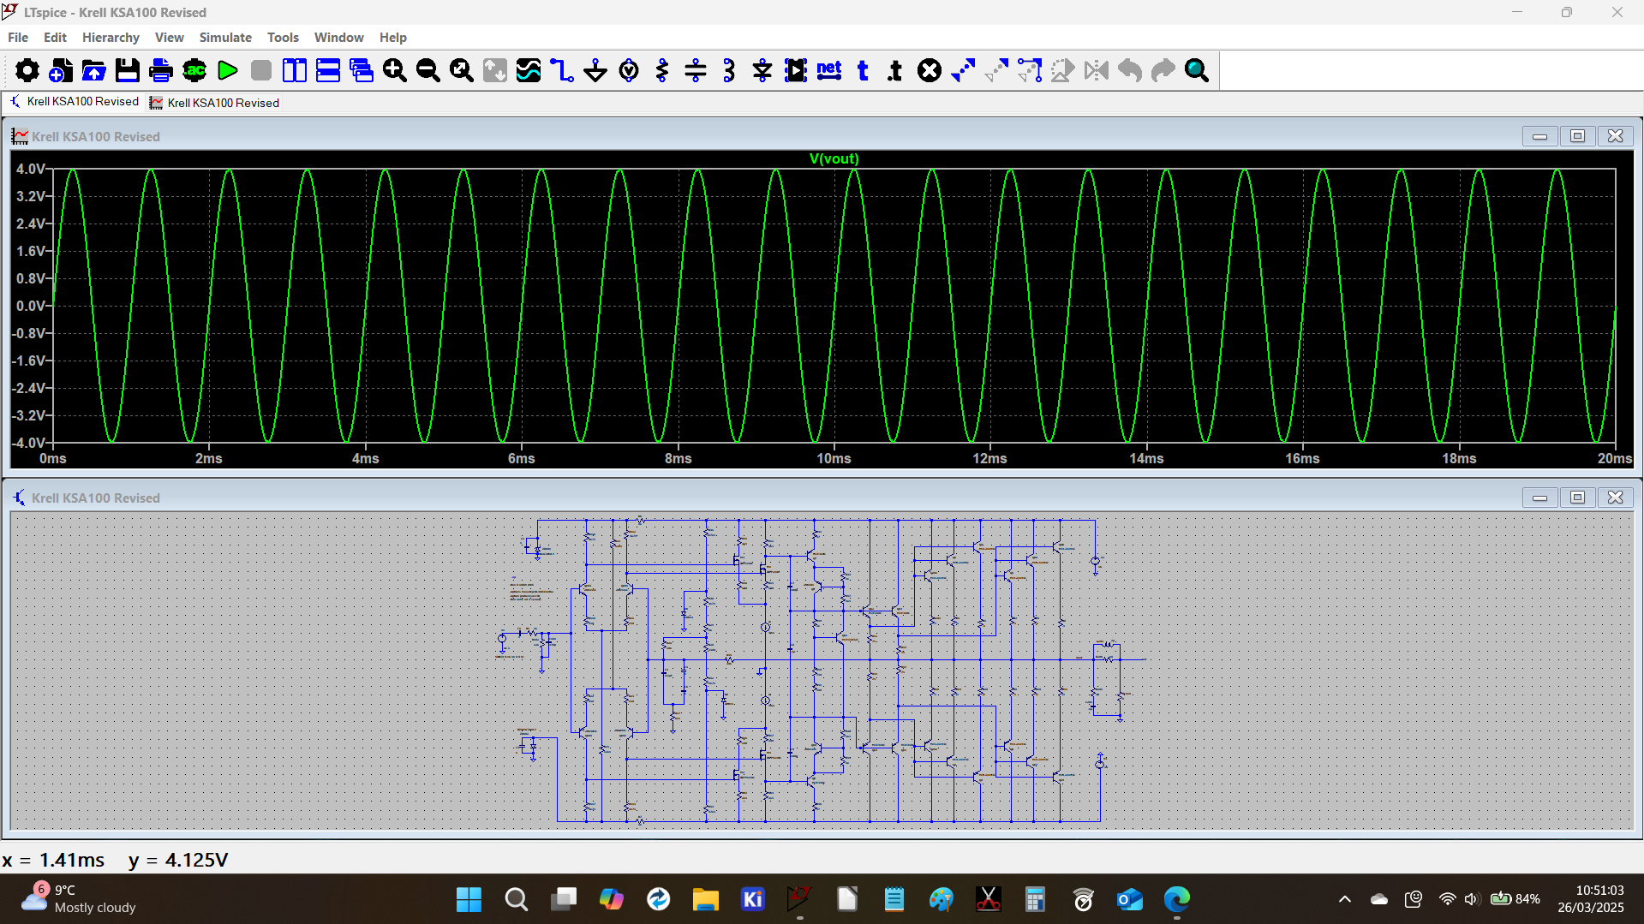
Task: Click the zoom in magnifier icon
Action: [395, 70]
